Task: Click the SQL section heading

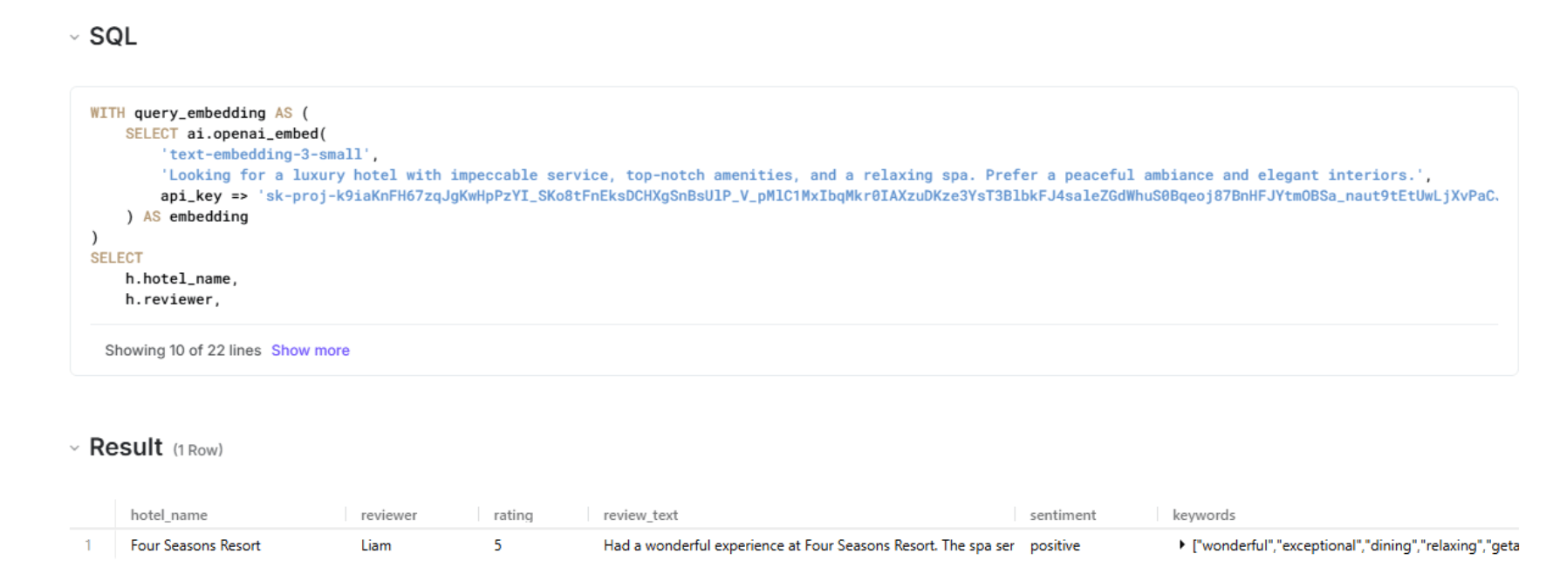Action: click(113, 37)
